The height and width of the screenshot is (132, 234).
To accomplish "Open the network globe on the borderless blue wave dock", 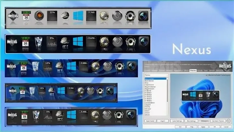I will (95, 66).
